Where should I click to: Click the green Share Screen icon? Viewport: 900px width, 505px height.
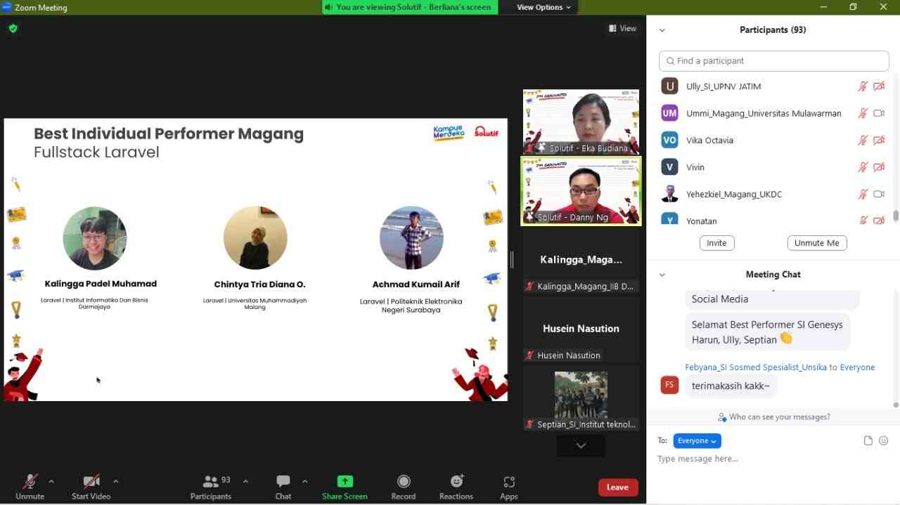click(x=345, y=482)
